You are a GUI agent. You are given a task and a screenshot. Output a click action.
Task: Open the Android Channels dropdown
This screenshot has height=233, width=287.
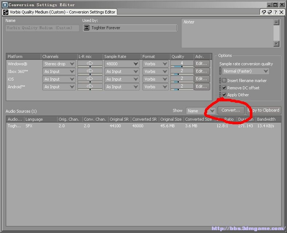pyautogui.click(x=59, y=87)
